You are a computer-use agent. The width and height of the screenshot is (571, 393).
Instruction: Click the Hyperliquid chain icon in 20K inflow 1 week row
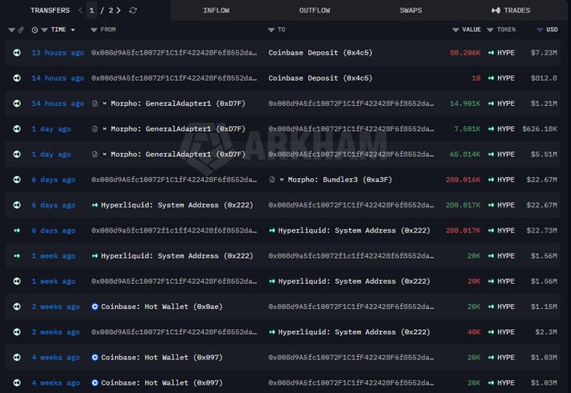coord(17,256)
